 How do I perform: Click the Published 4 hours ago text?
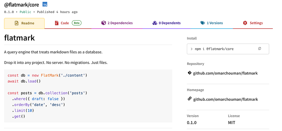pyautogui.click(x=57, y=12)
